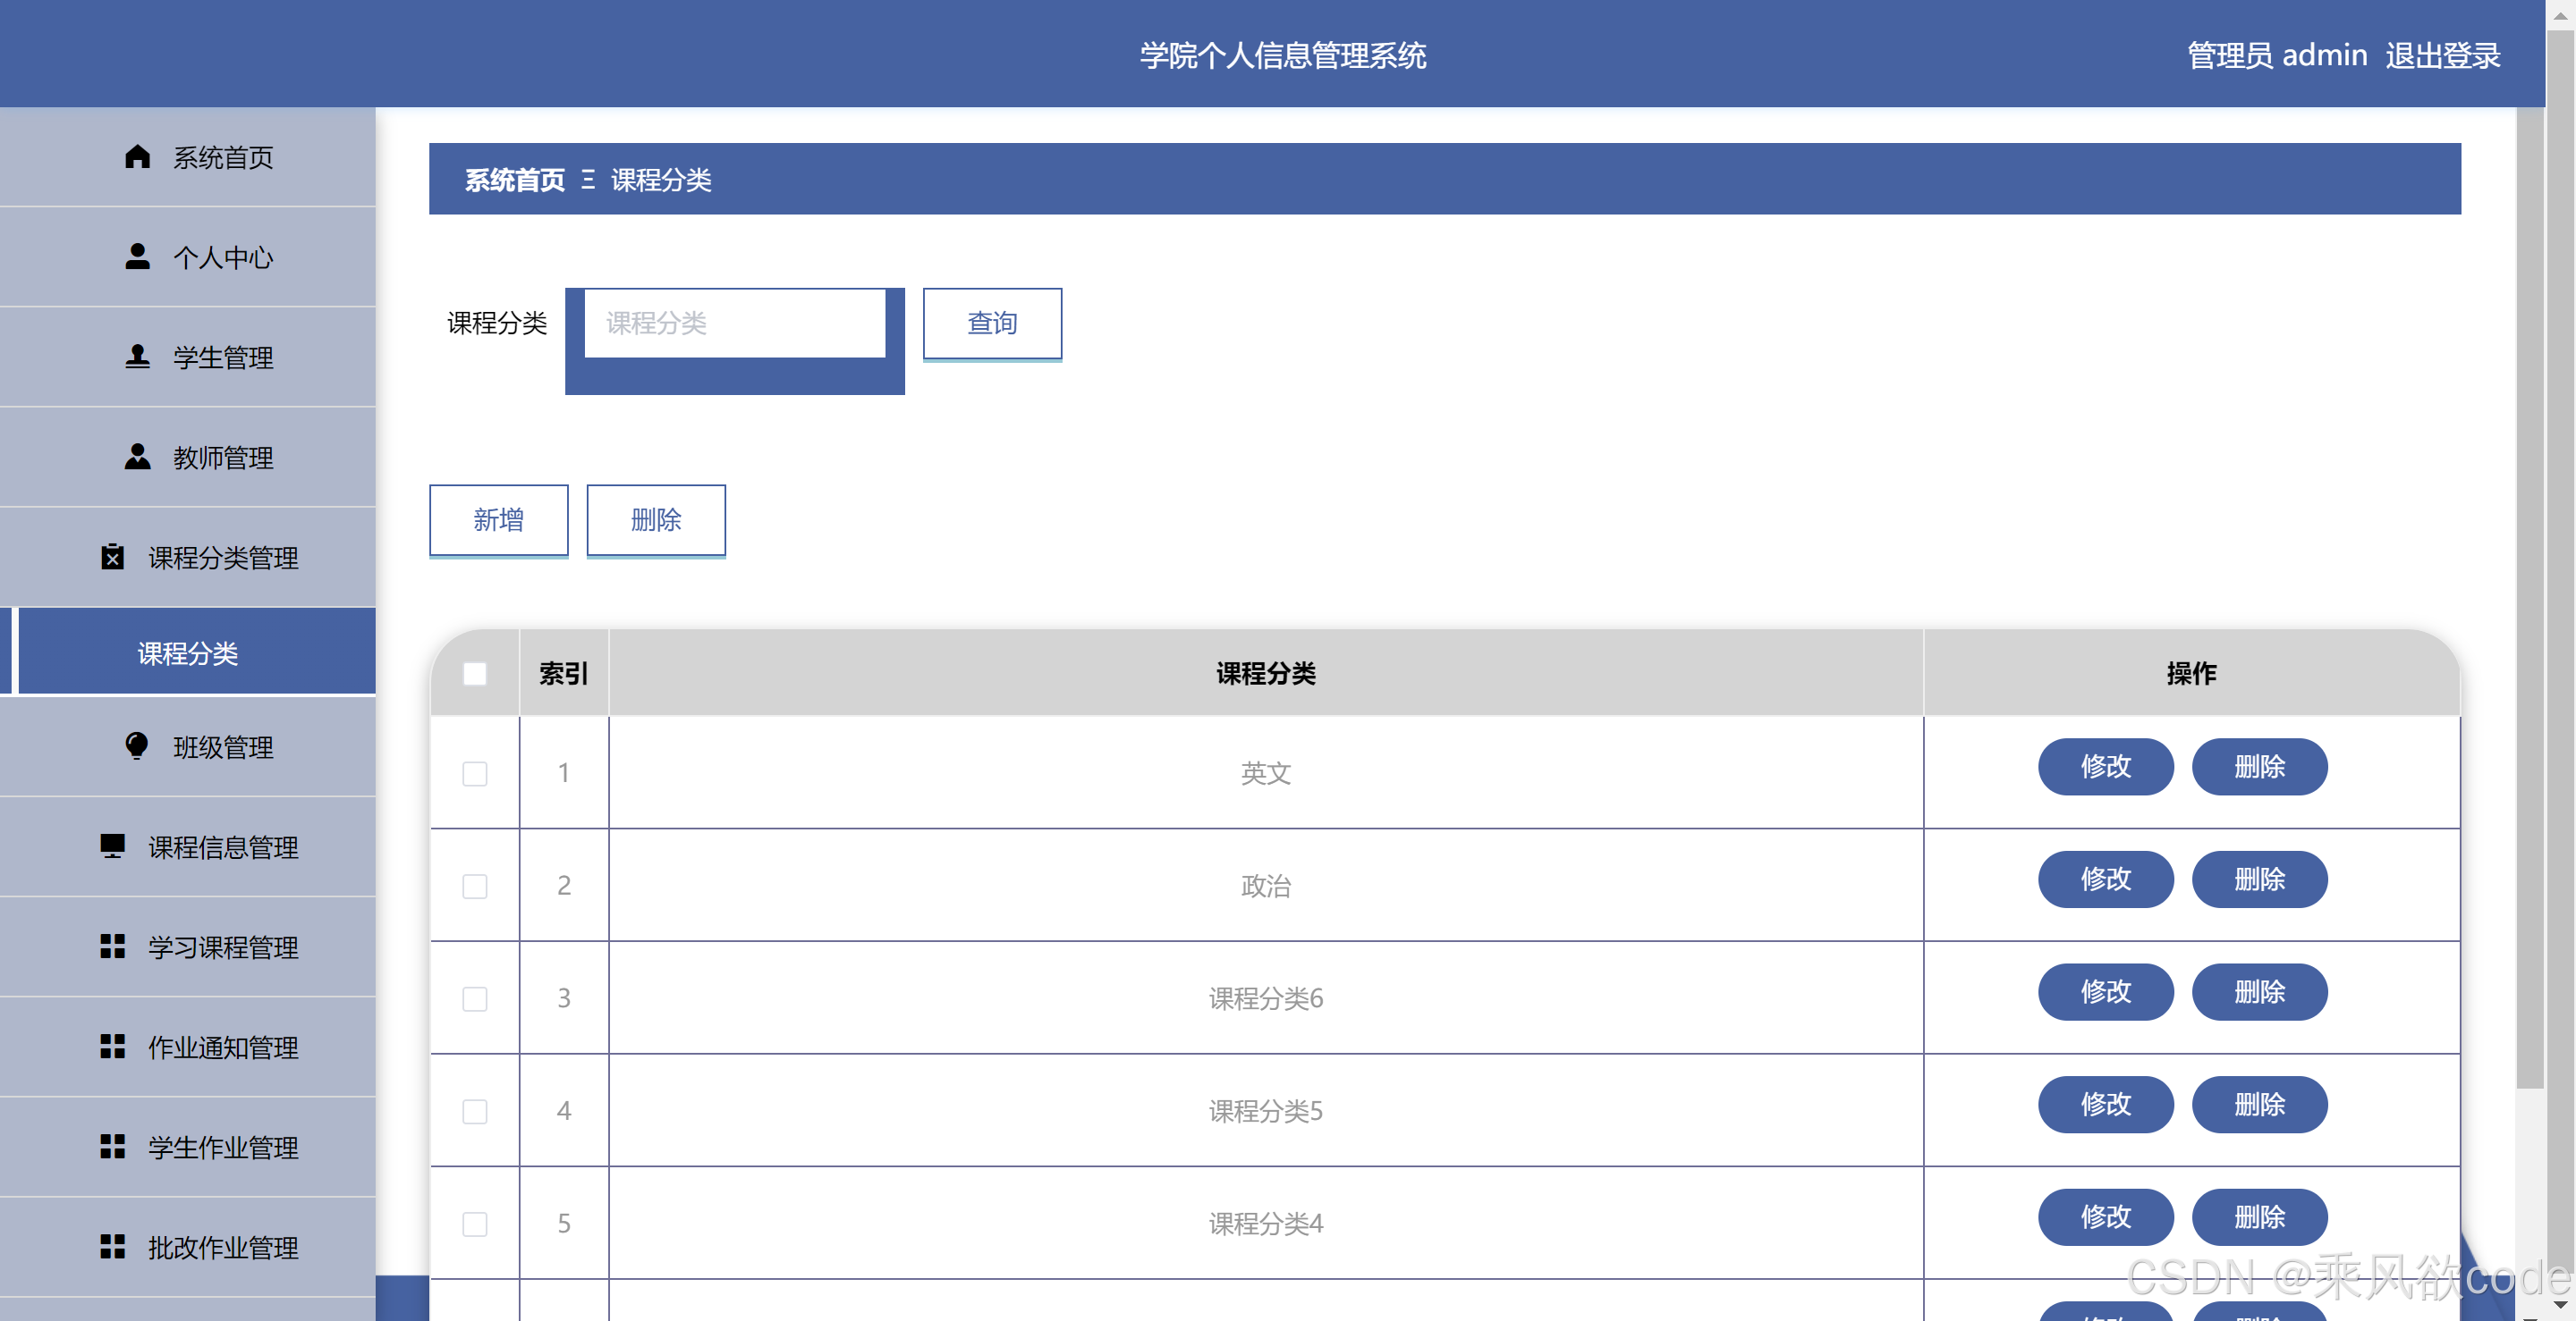
Task: Click the person icon beside 个人中心
Action: pyautogui.click(x=137, y=257)
